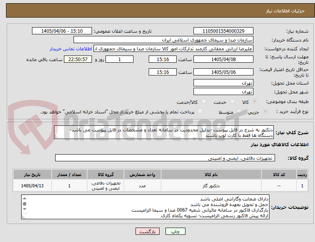
Task: Click the شرح کلی نیاز description textarea
Action: point(164,132)
